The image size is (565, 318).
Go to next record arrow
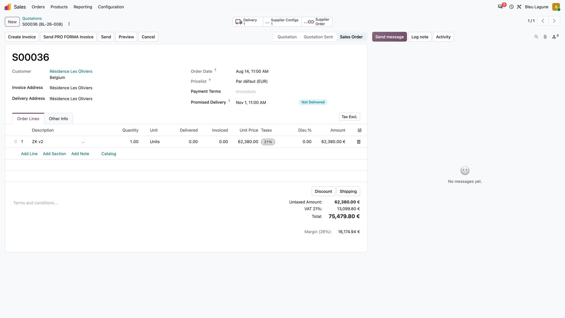pos(554,21)
